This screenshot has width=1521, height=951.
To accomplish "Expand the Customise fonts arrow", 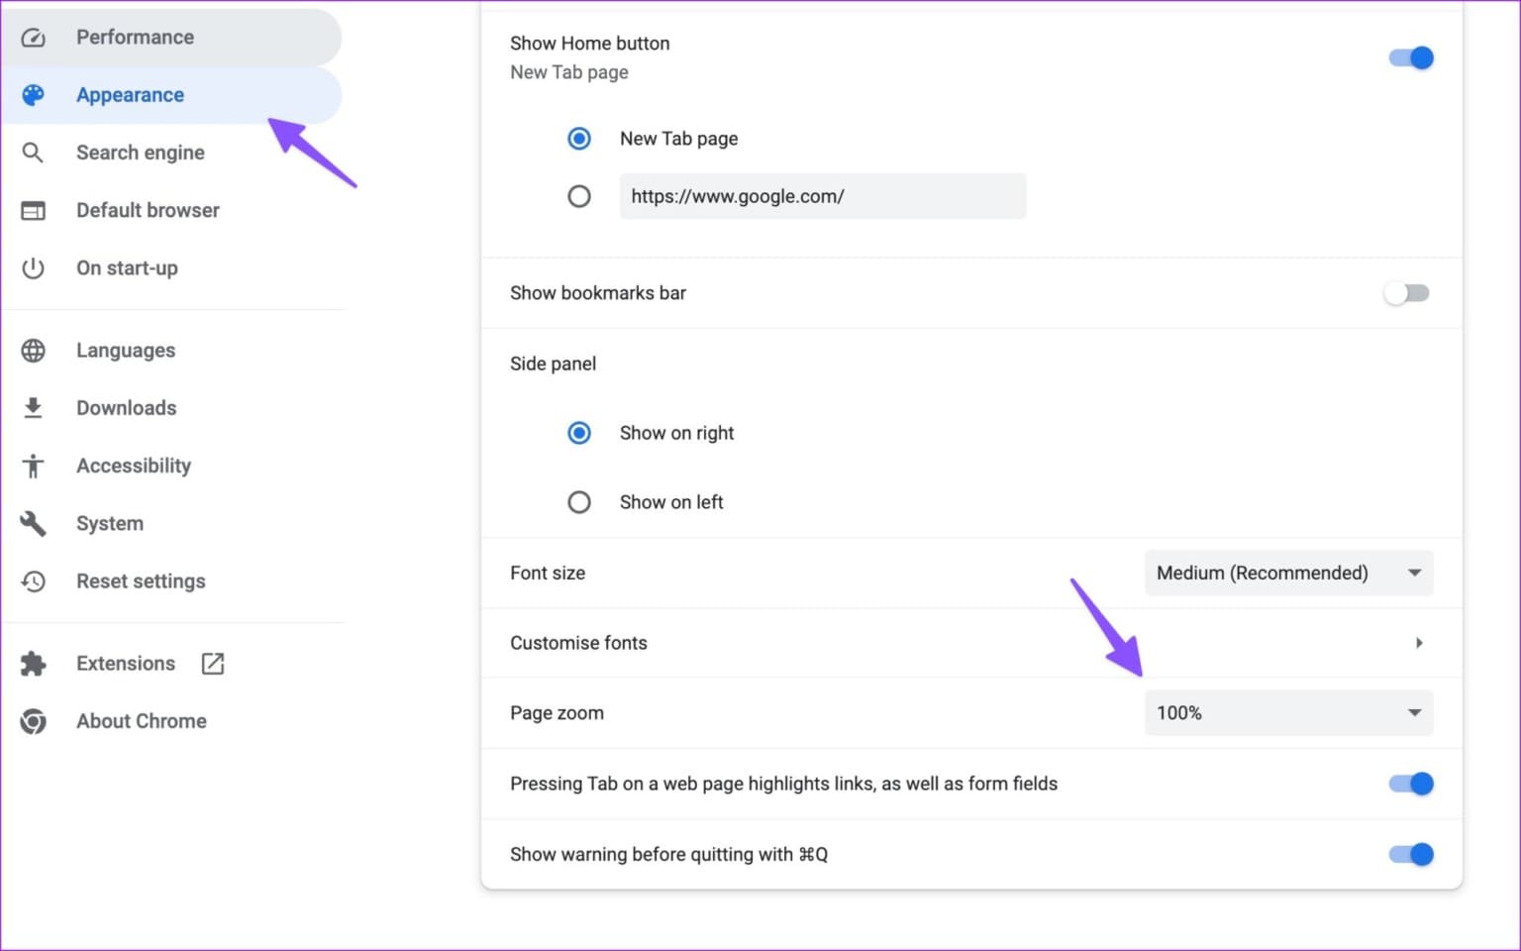I will [1419, 643].
